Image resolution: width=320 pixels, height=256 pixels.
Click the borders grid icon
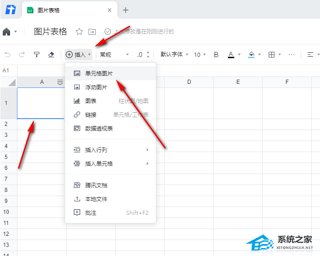tap(271, 54)
